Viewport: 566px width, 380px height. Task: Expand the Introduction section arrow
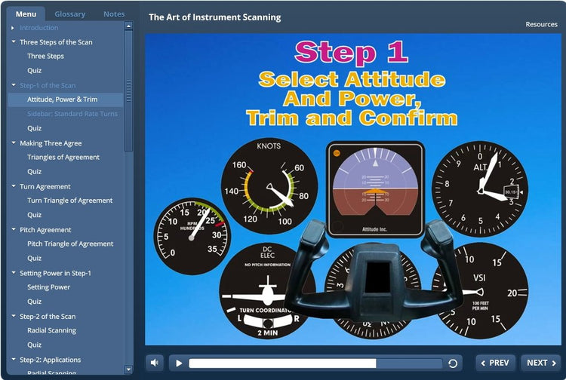click(13, 28)
